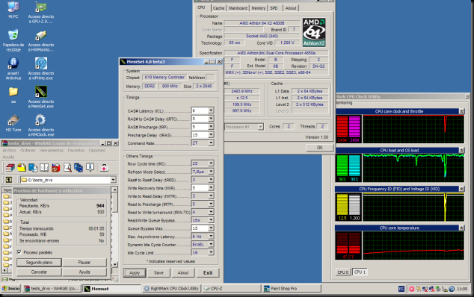Click Ayuda in the WinRAR benchmark dialog
The height and width of the screenshot is (297, 474).
(84, 272)
